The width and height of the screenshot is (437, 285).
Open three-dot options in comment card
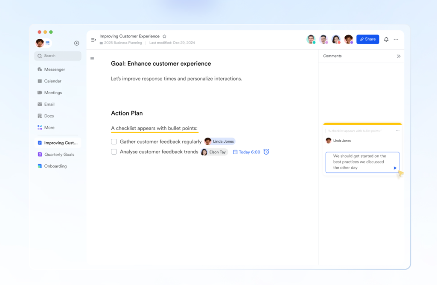click(398, 131)
